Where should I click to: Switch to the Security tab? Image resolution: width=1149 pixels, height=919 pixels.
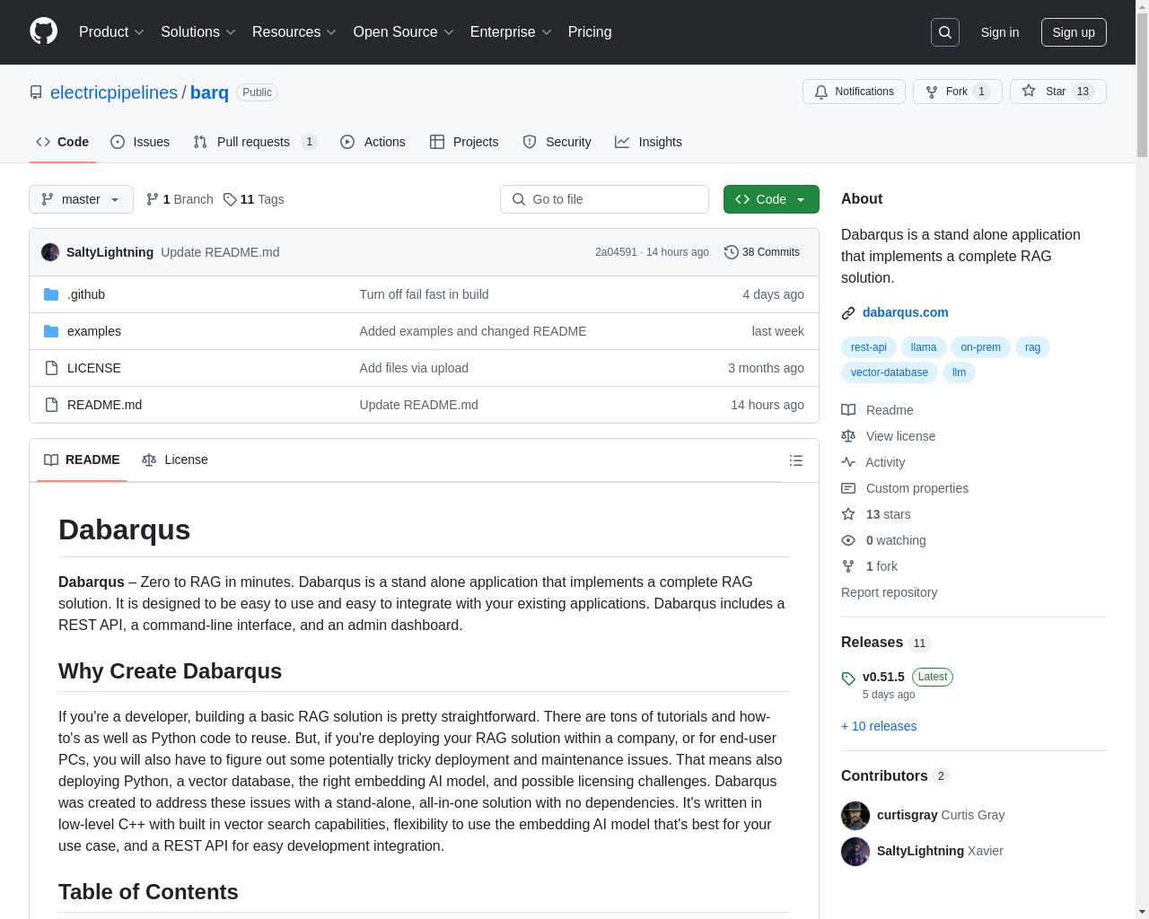coord(557,142)
